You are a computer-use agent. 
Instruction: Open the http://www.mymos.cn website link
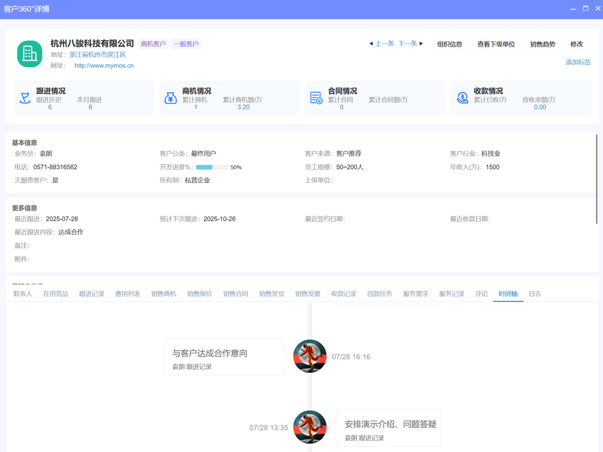pyautogui.click(x=104, y=65)
